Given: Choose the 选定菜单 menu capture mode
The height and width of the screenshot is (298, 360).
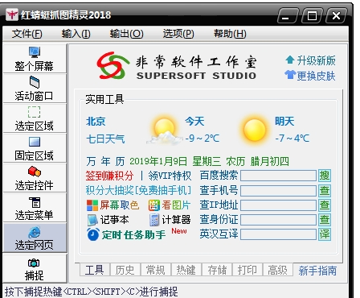Looking at the screenshot, I should [35, 208].
